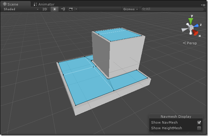This screenshot has width=208, height=136.
Task: Toggle 2D view mode
Action: 45,9
